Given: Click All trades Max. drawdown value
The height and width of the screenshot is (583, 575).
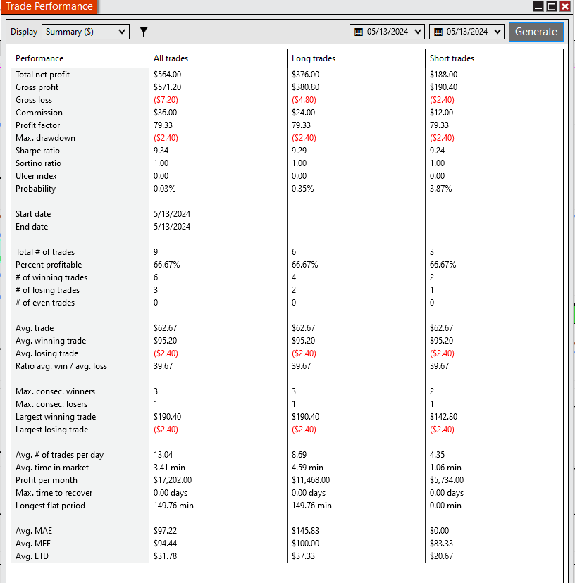Looking at the screenshot, I should point(166,138).
